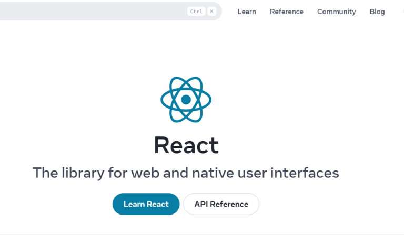Click the large React heading
The width and height of the screenshot is (404, 235).
(x=186, y=145)
